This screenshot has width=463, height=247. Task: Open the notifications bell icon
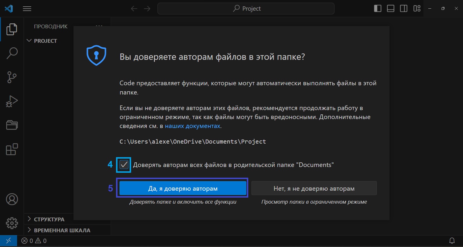point(452,241)
